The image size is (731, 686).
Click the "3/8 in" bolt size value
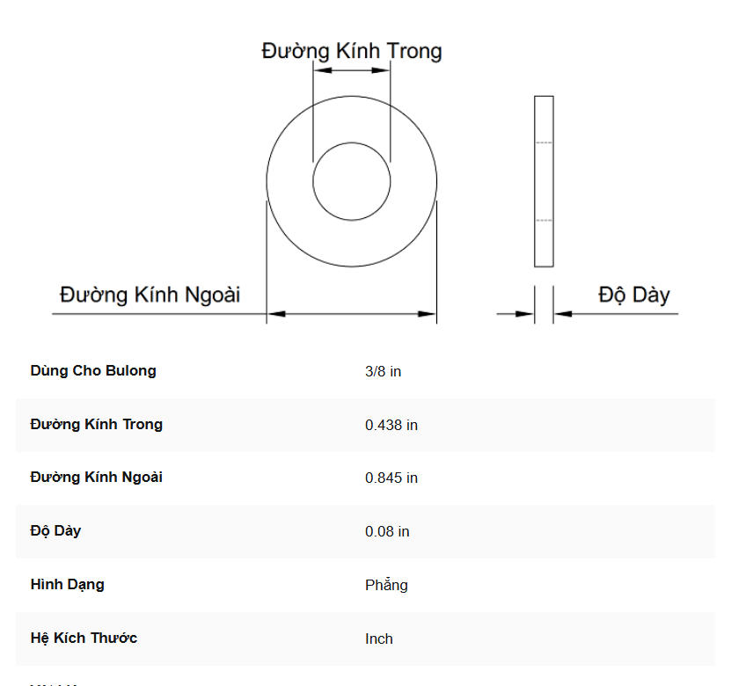point(384,372)
